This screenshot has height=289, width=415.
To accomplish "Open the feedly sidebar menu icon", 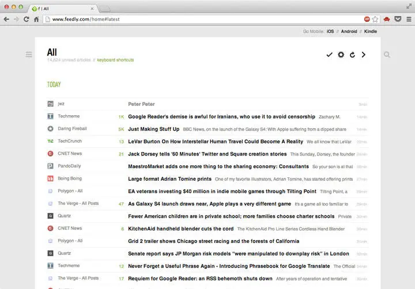I will [29, 55].
